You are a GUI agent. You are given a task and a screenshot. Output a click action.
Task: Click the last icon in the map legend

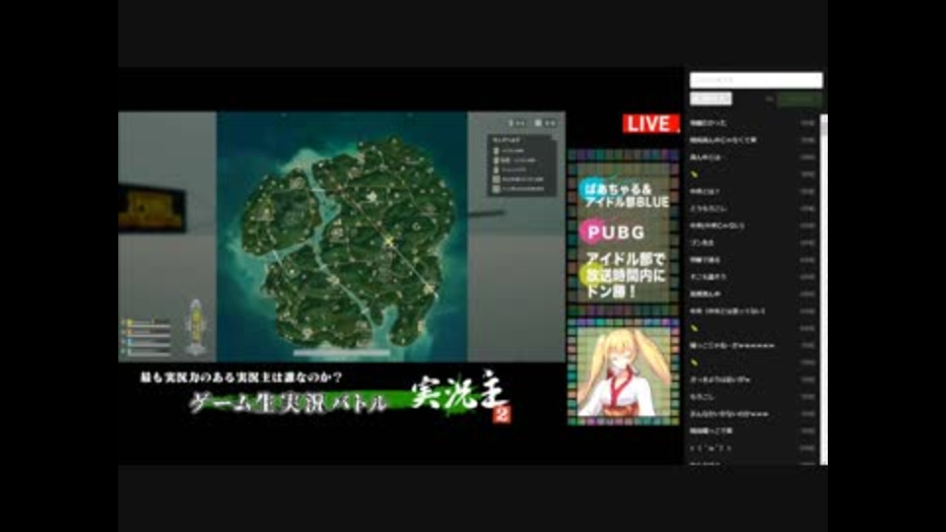pyautogui.click(x=496, y=189)
